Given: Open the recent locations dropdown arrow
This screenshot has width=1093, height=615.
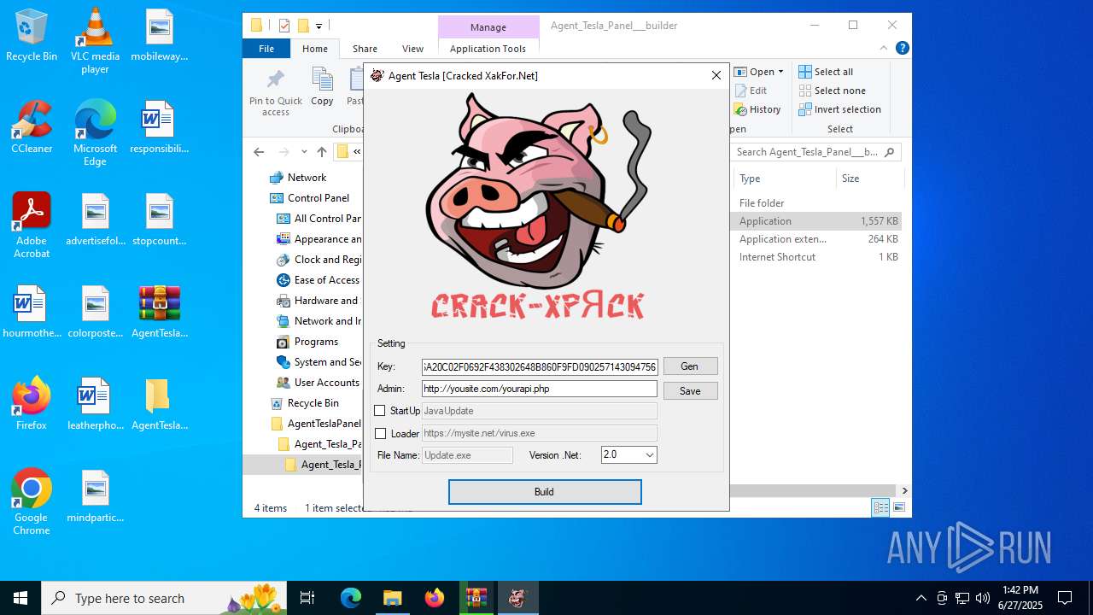Looking at the screenshot, I should tap(304, 152).
